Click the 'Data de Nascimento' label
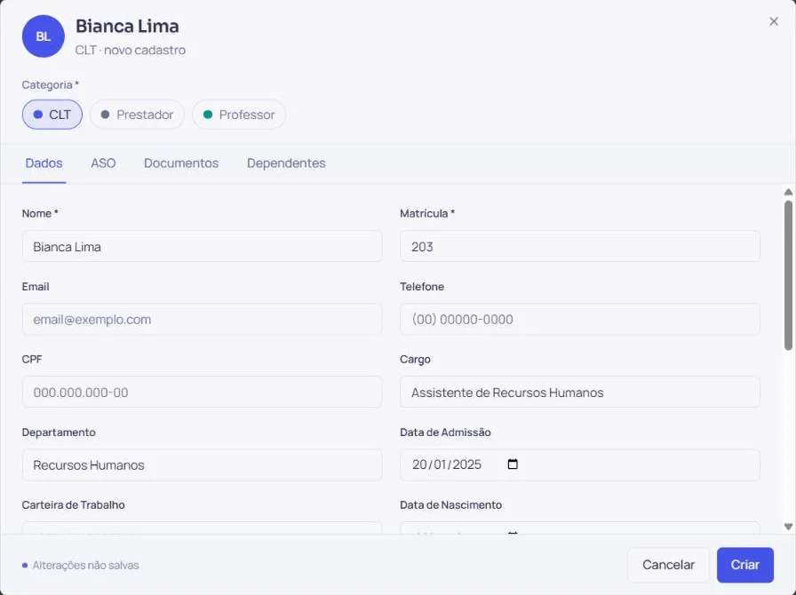The height and width of the screenshot is (595, 796). 450,504
